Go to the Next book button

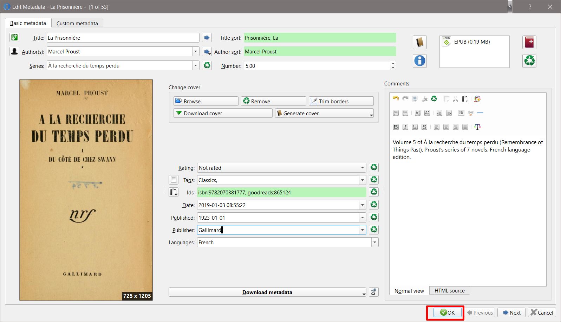click(x=511, y=313)
